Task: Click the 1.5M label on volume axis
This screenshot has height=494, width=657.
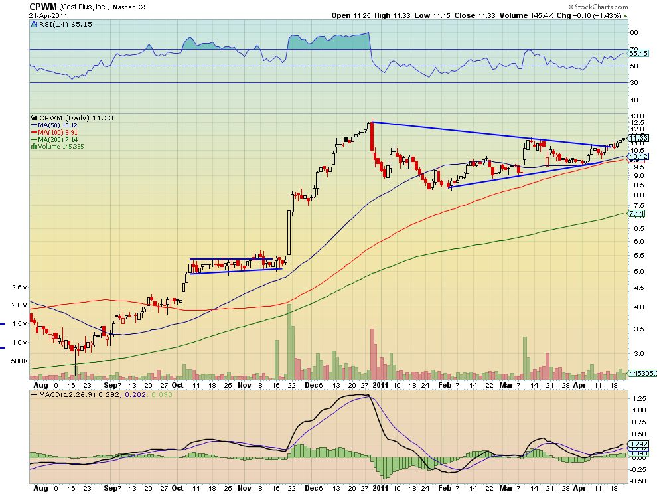Action: [x=20, y=324]
